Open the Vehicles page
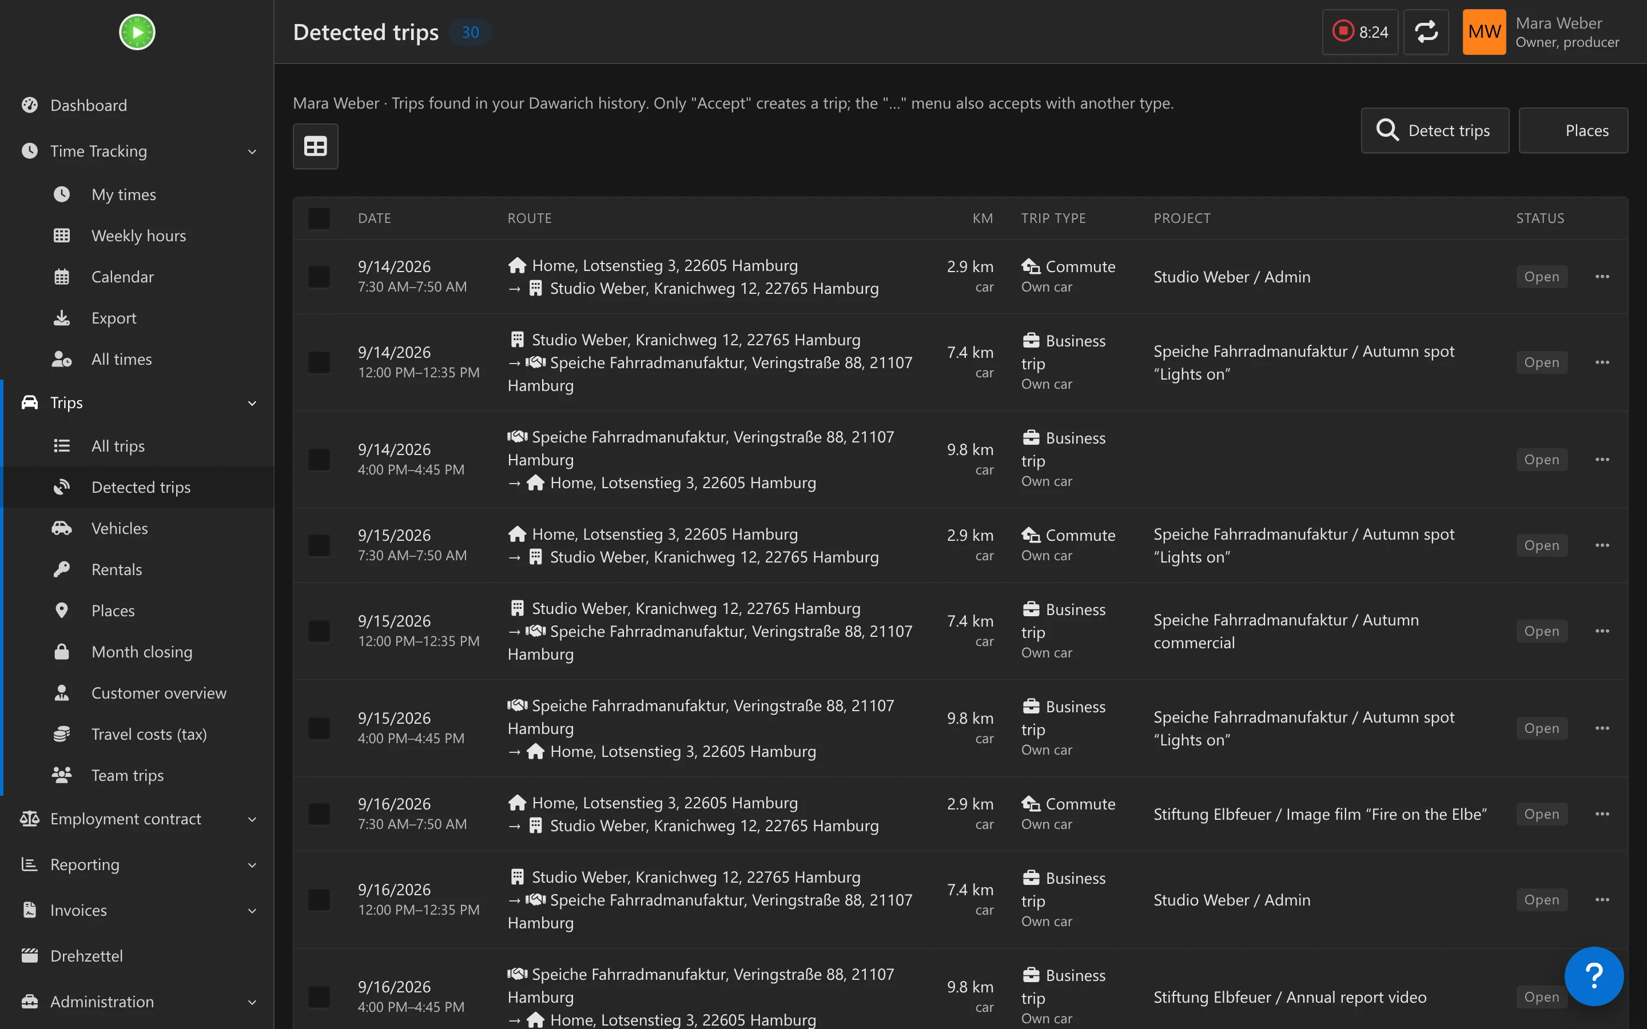The height and width of the screenshot is (1029, 1647). [x=137, y=528]
